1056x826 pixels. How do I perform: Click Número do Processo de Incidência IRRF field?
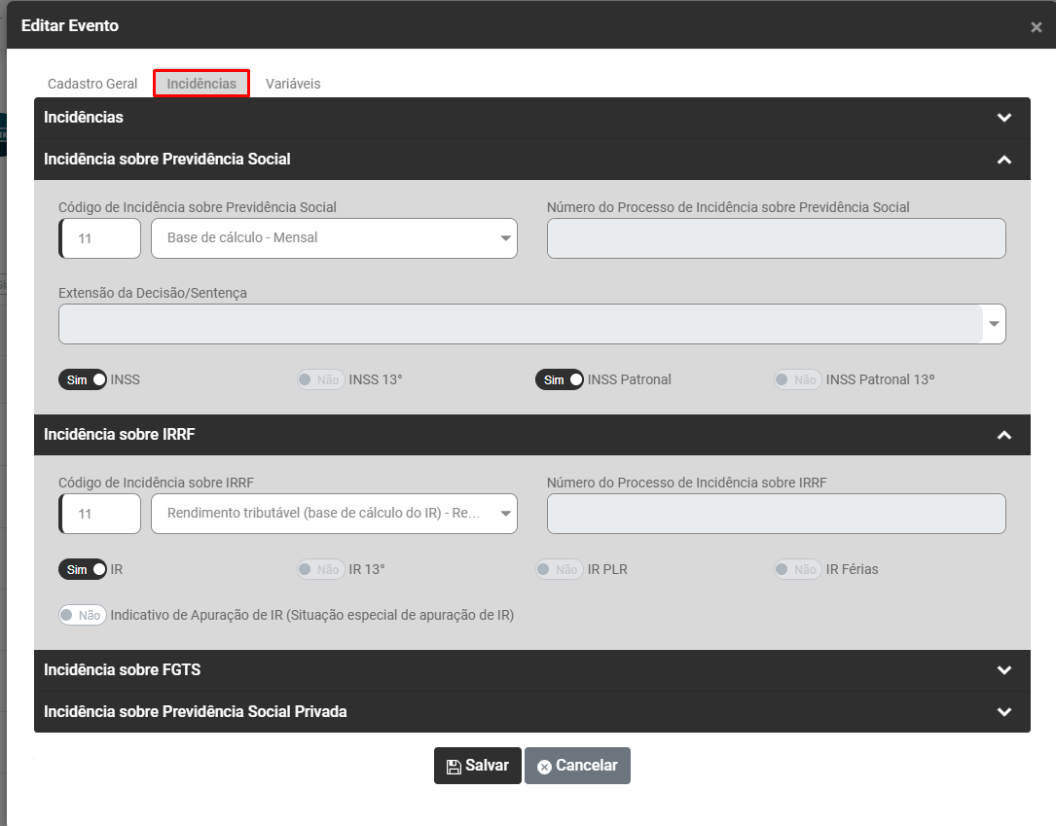(x=776, y=514)
